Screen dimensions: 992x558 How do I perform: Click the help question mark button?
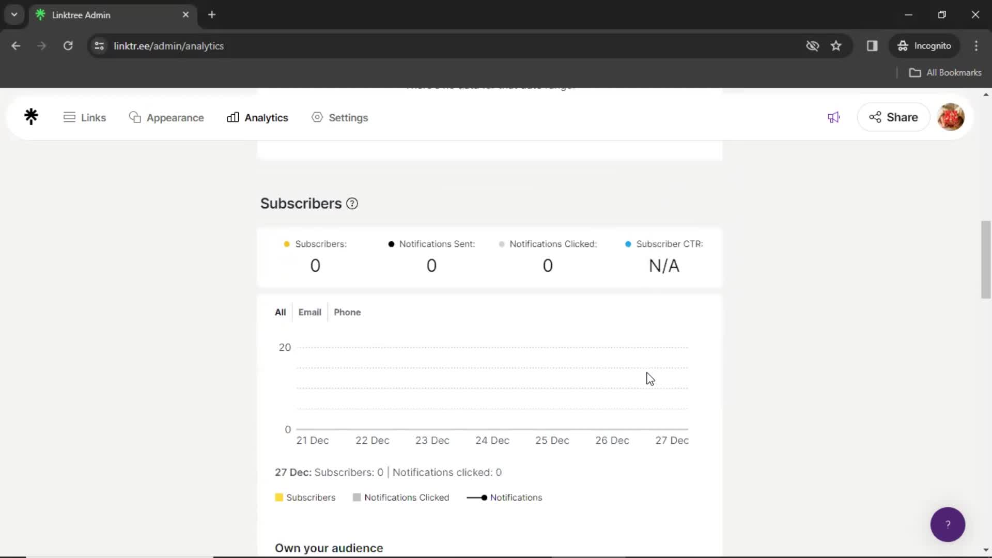click(948, 524)
